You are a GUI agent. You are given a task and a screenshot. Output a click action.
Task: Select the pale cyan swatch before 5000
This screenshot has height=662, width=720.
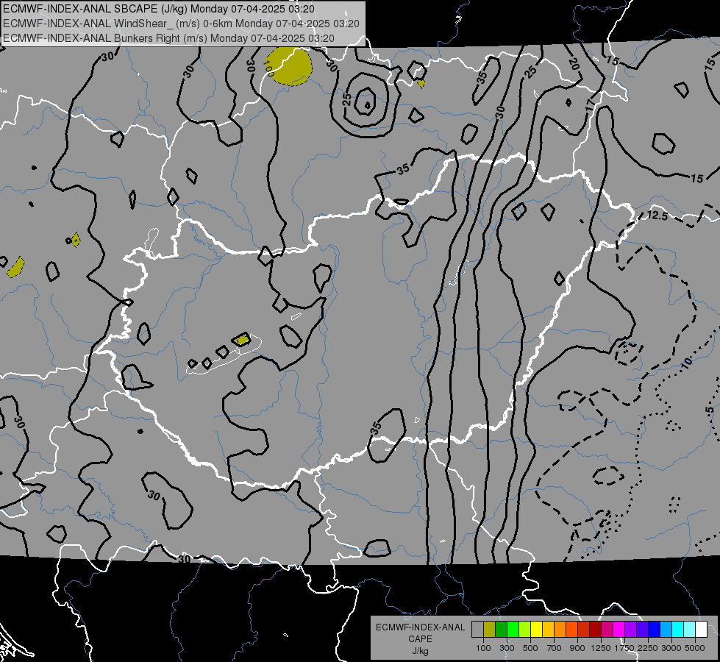(690, 630)
